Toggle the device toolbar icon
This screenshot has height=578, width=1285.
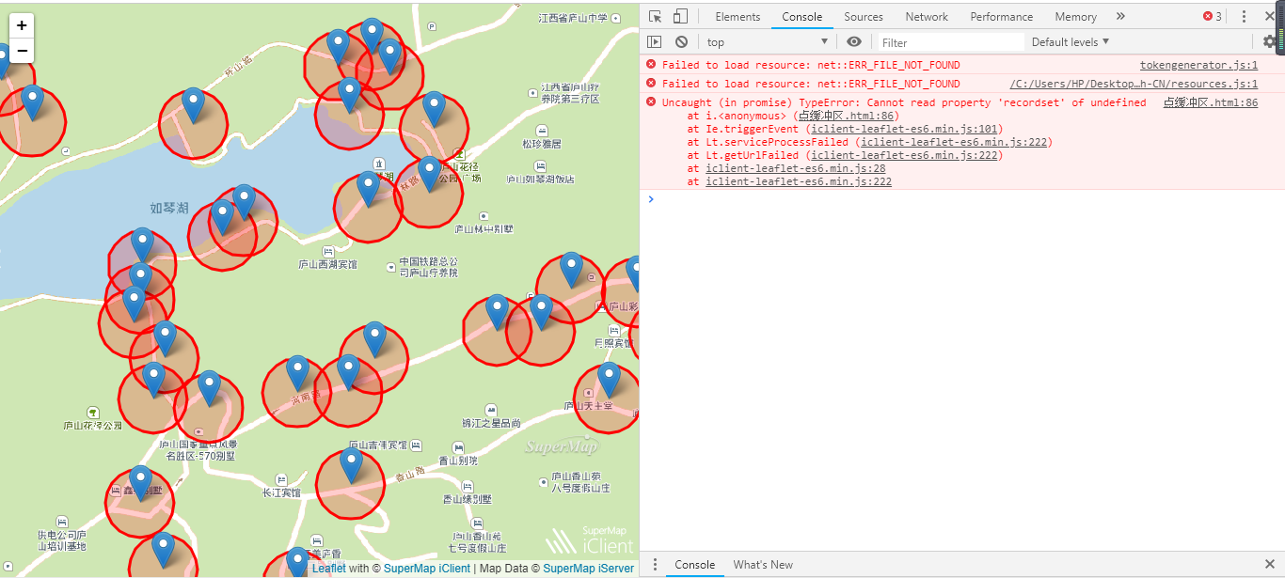click(680, 17)
